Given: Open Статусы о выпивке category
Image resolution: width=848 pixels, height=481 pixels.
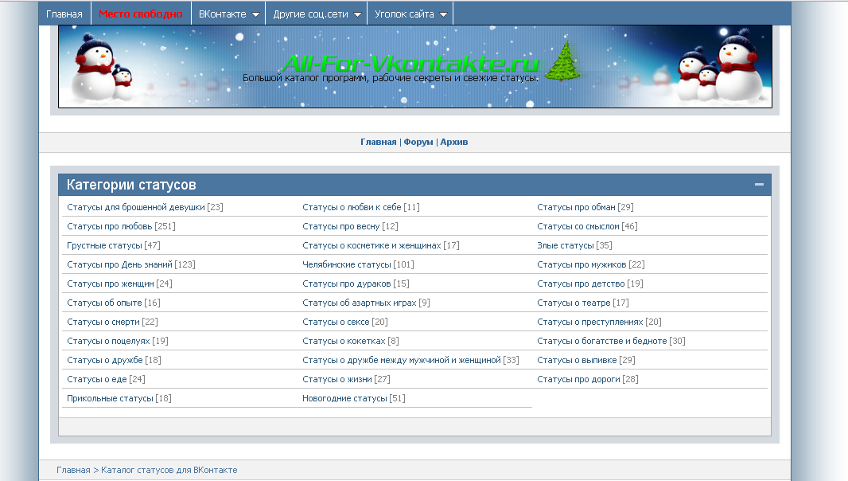Looking at the screenshot, I should 577,360.
